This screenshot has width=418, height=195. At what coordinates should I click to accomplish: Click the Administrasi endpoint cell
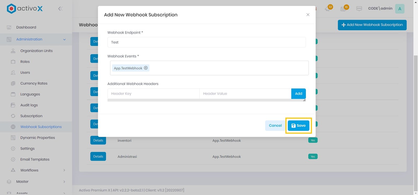[127, 157]
